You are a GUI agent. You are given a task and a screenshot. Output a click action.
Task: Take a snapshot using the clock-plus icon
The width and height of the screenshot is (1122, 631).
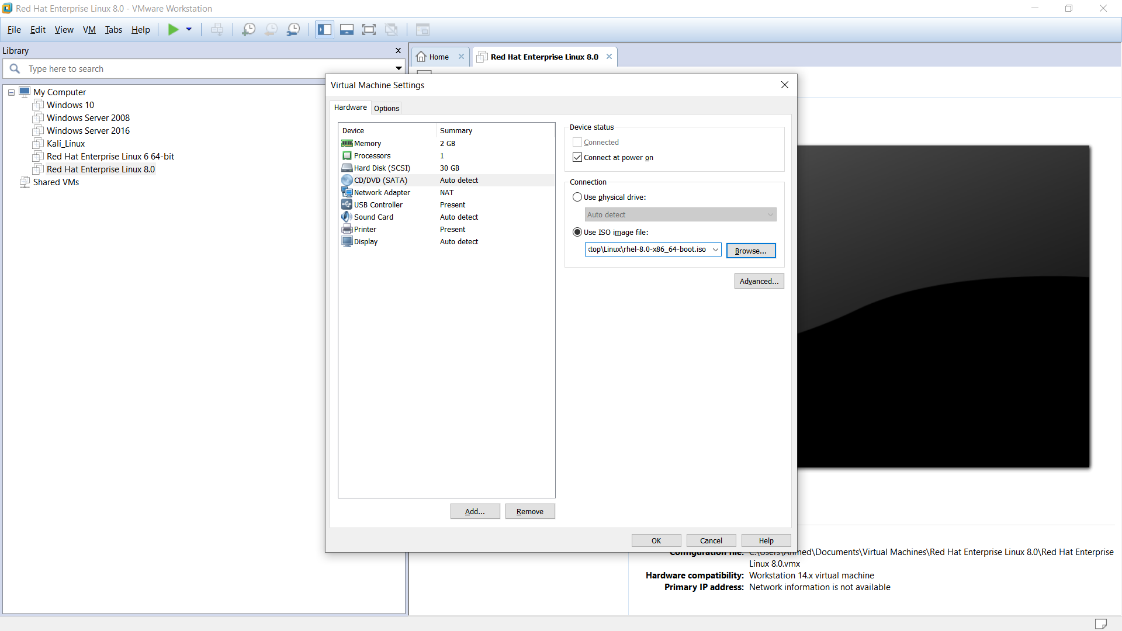pyautogui.click(x=248, y=30)
